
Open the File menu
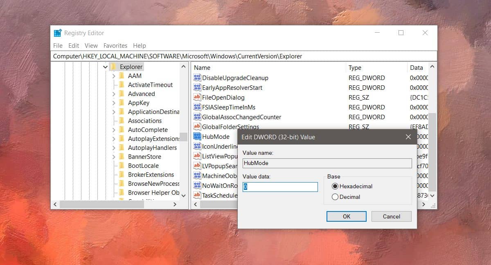pyautogui.click(x=58, y=46)
